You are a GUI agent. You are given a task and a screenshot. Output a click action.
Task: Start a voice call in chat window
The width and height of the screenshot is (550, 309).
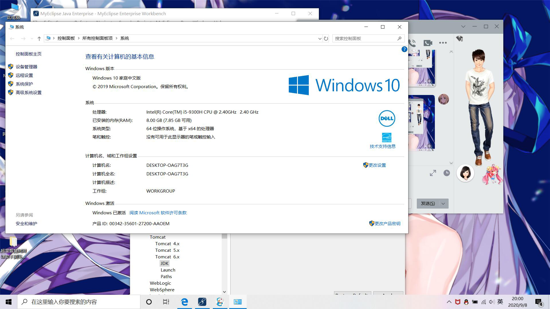pyautogui.click(x=412, y=43)
